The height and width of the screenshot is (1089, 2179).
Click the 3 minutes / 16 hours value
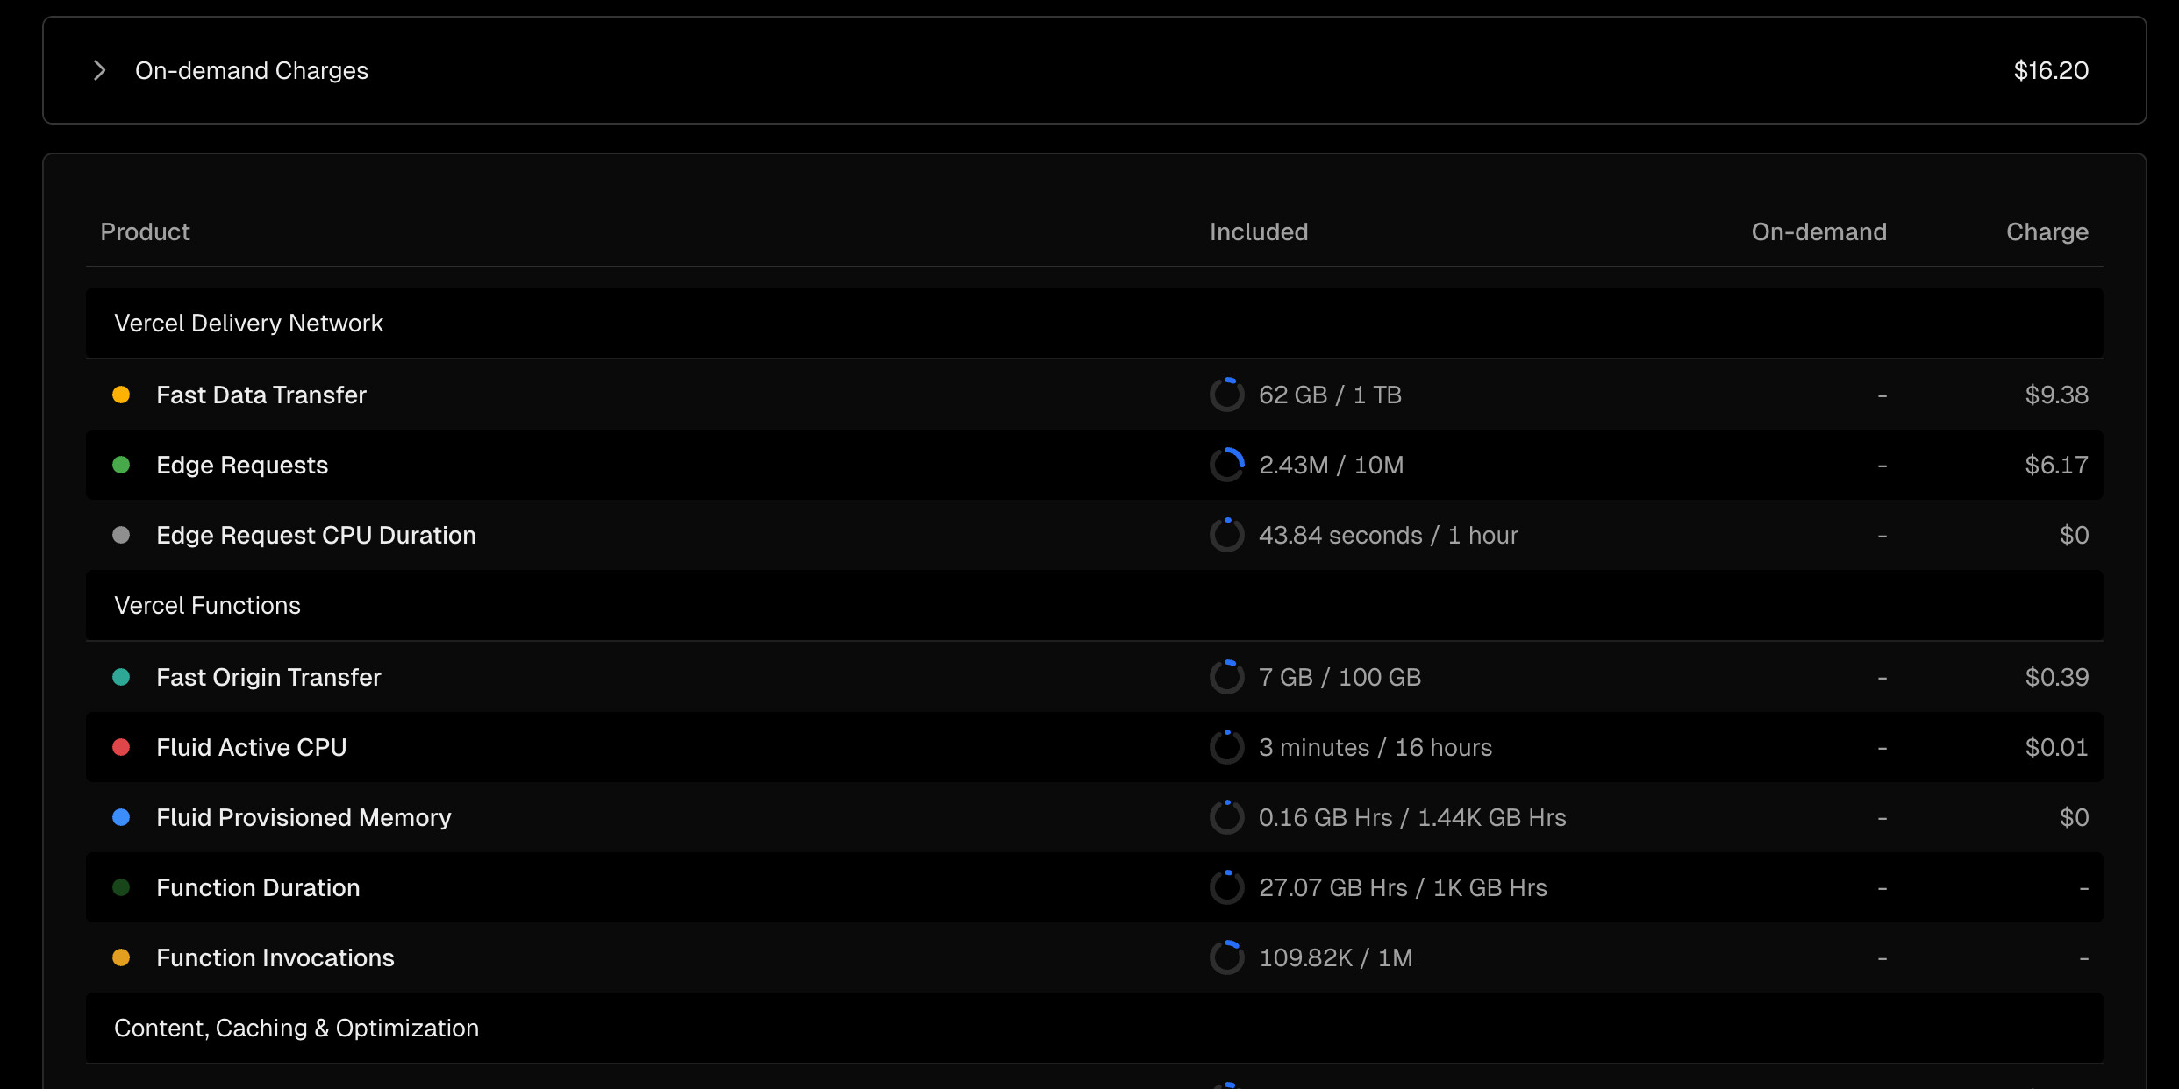pos(1375,747)
